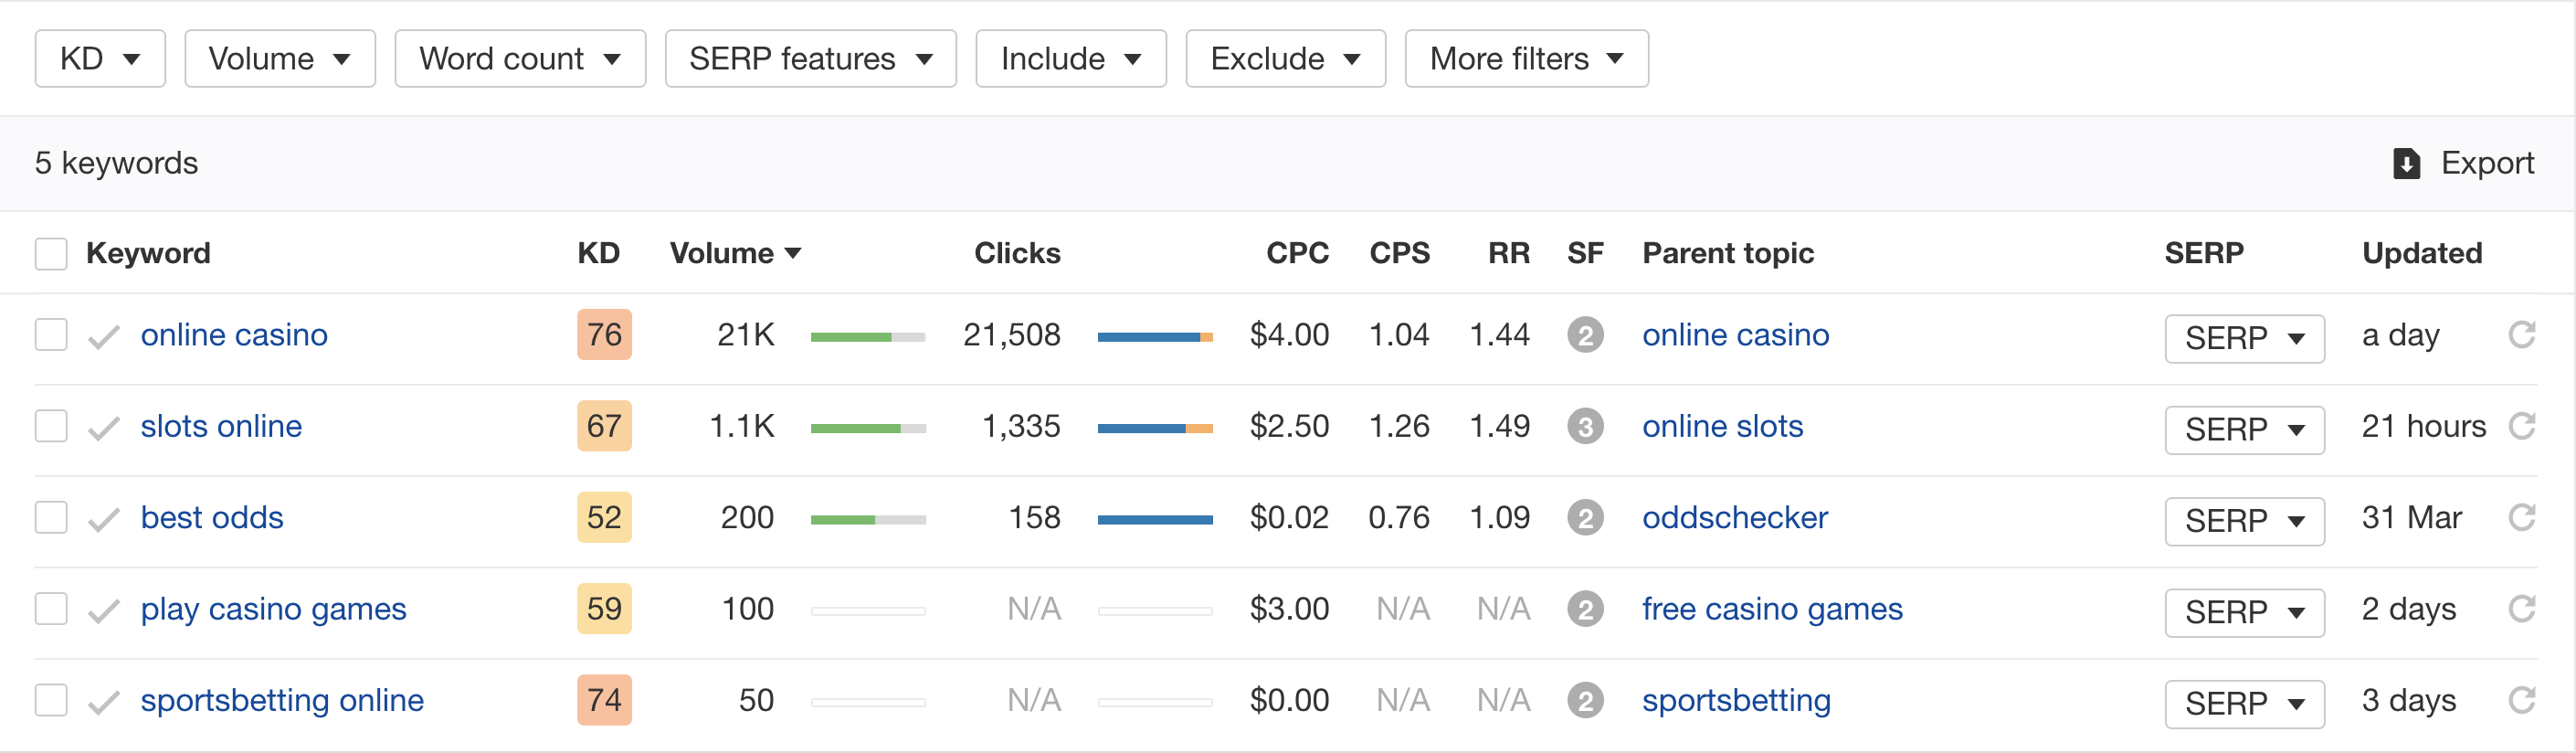
Task: Select the sportsbetting online row checkbox
Action: (x=51, y=700)
